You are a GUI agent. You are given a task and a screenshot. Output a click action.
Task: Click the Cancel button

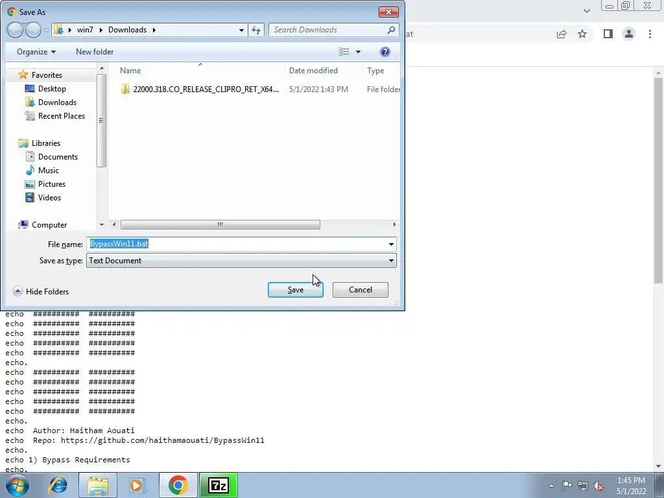coord(361,290)
